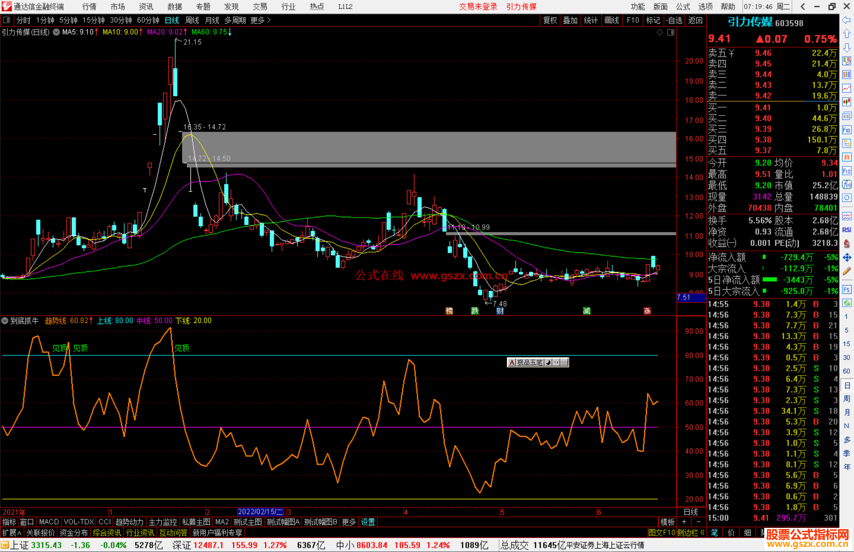Viewport: 854px width, 552px height.
Task: Click the 极品五笔 input method bar
Action: 538,362
